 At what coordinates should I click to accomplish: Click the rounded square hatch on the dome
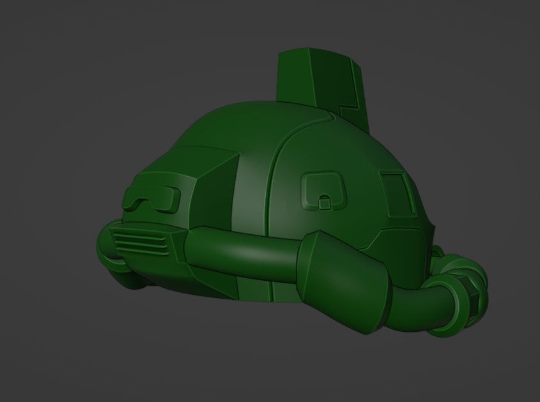click(324, 191)
